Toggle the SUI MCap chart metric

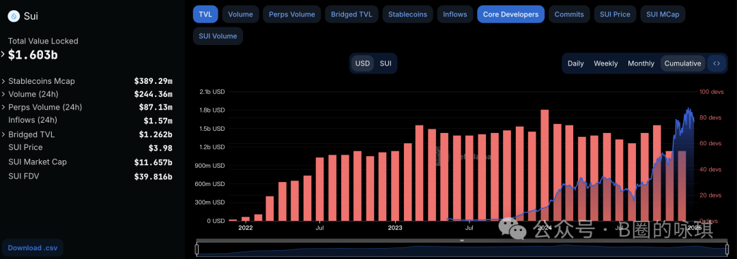pyautogui.click(x=663, y=14)
